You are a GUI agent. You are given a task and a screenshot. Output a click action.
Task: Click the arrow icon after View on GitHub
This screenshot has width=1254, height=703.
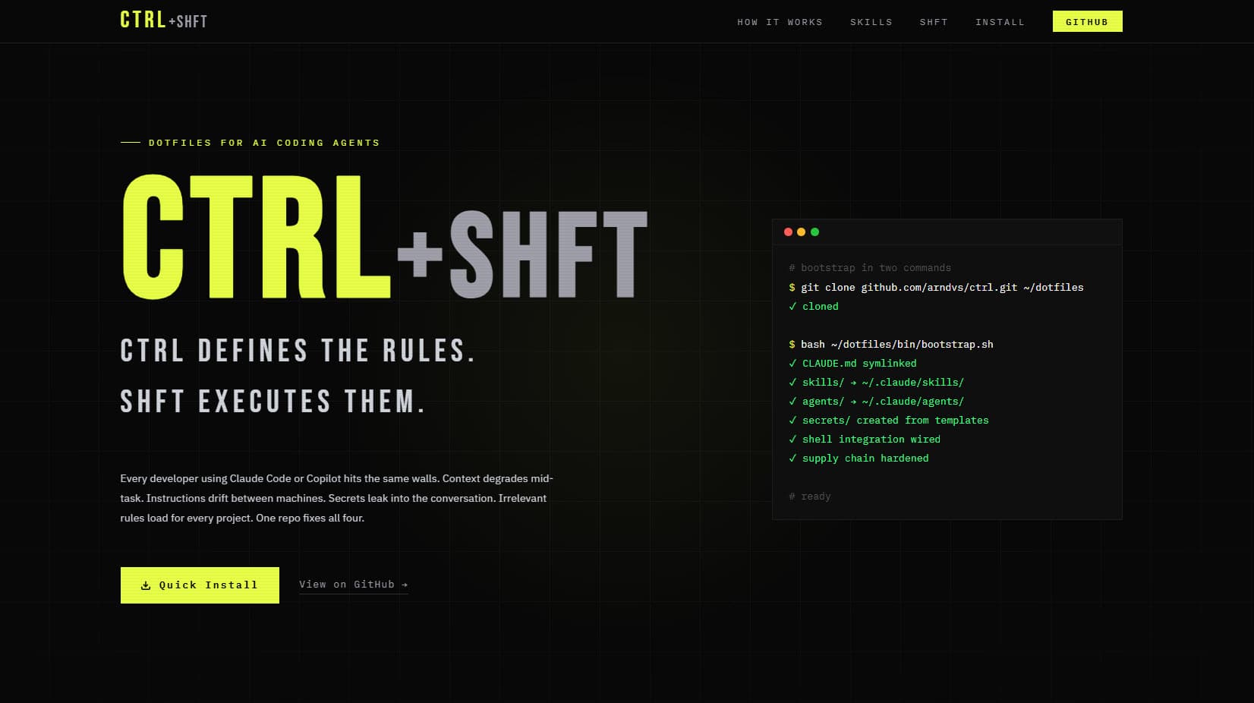(x=405, y=584)
